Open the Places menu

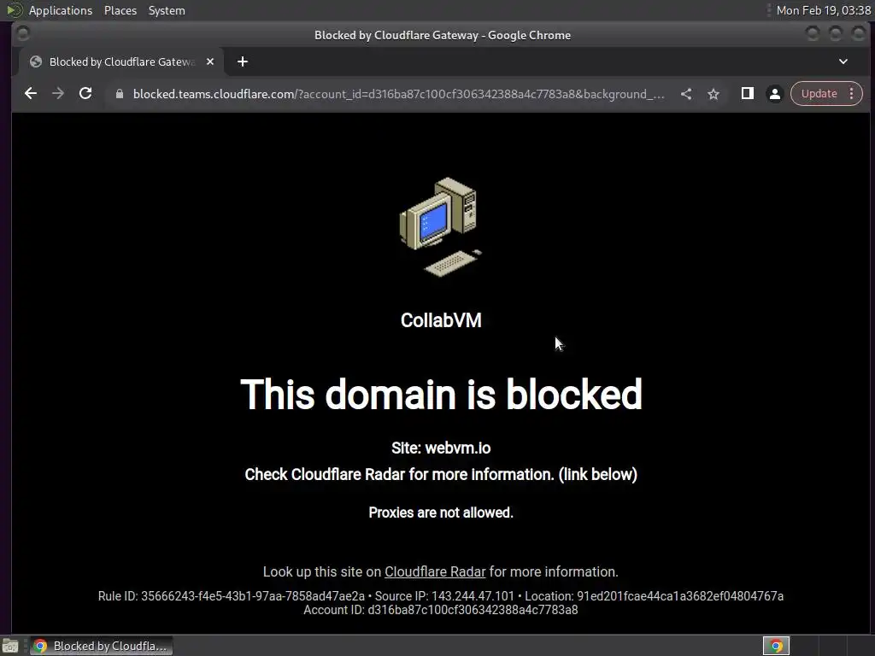[120, 10]
